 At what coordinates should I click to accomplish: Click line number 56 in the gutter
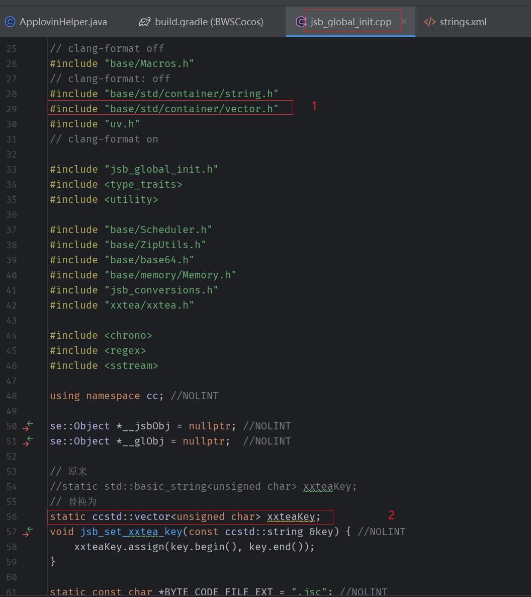12,516
